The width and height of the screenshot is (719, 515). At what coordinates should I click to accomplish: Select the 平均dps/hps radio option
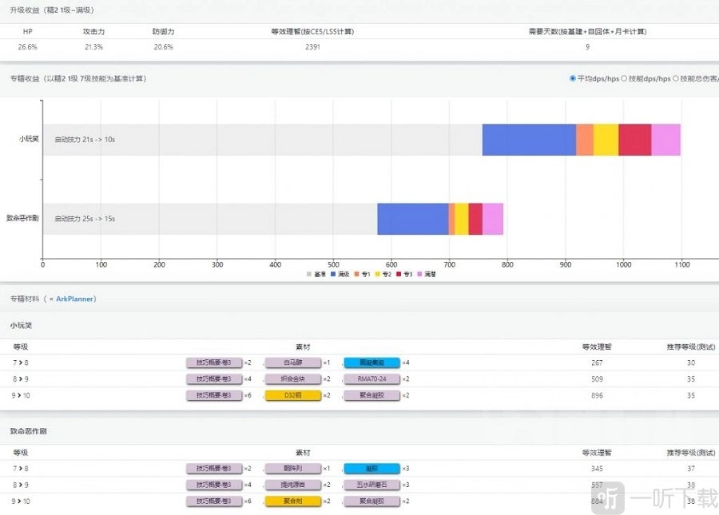573,78
